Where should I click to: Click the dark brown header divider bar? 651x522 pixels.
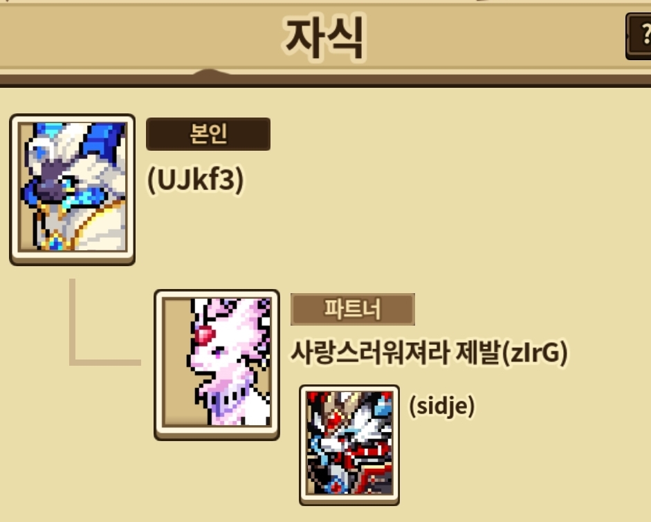point(325,81)
